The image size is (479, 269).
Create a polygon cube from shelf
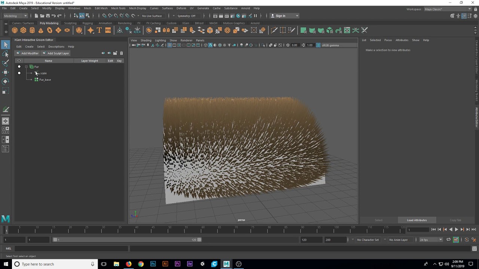(x=23, y=30)
